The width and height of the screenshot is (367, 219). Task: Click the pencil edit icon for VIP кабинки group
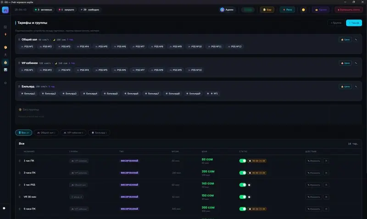pos(356,63)
